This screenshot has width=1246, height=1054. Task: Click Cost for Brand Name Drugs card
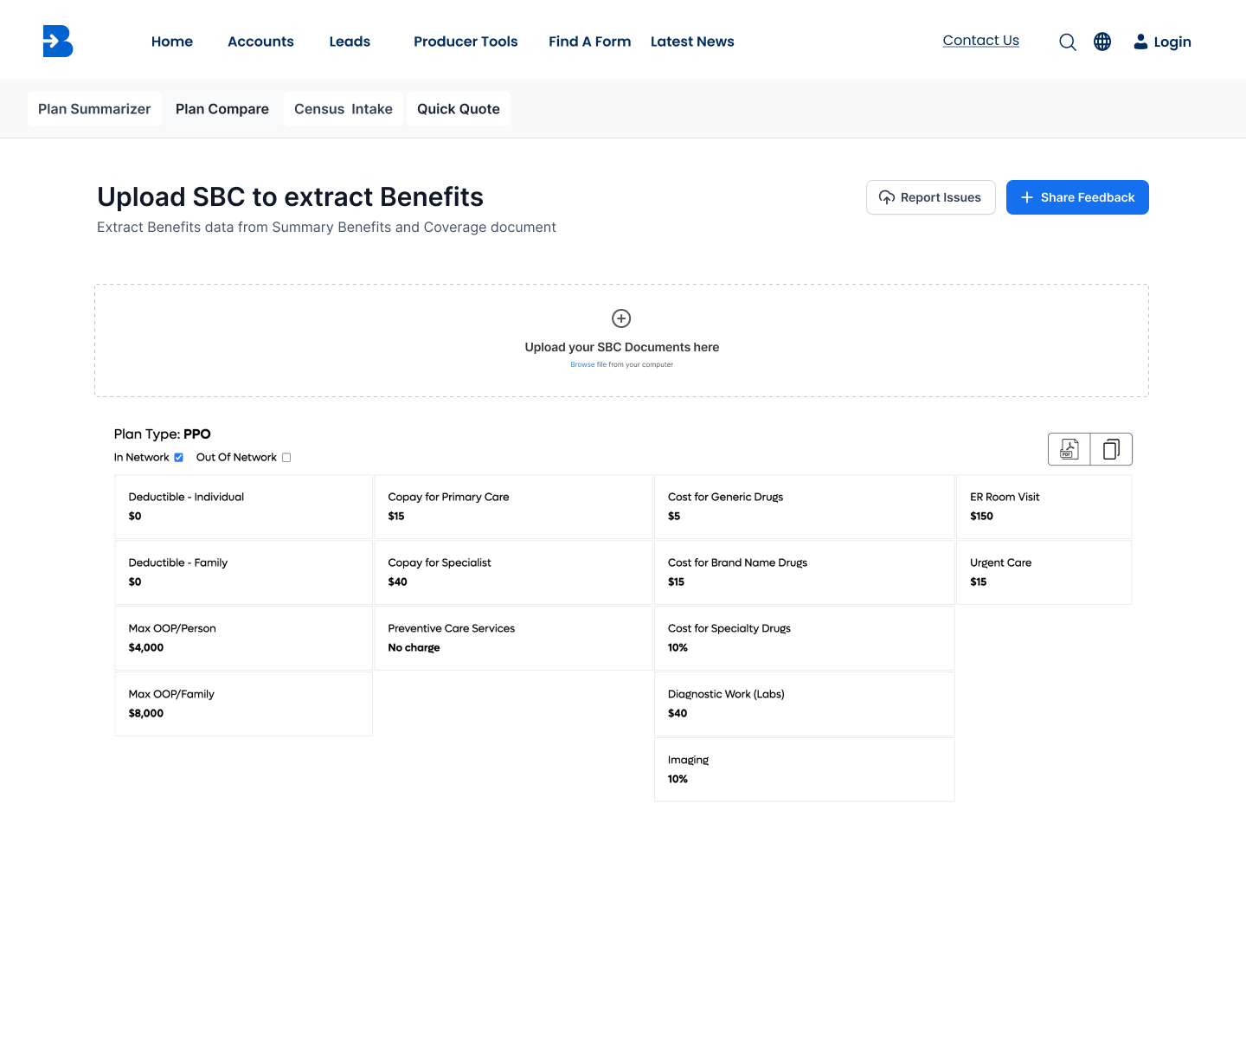pos(805,573)
